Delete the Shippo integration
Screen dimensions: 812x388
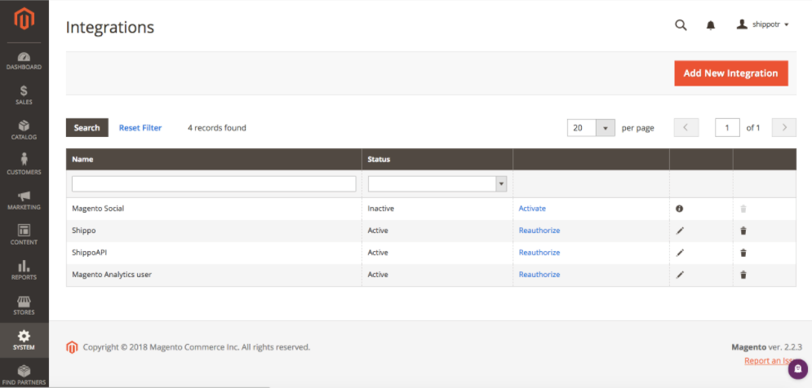point(743,231)
